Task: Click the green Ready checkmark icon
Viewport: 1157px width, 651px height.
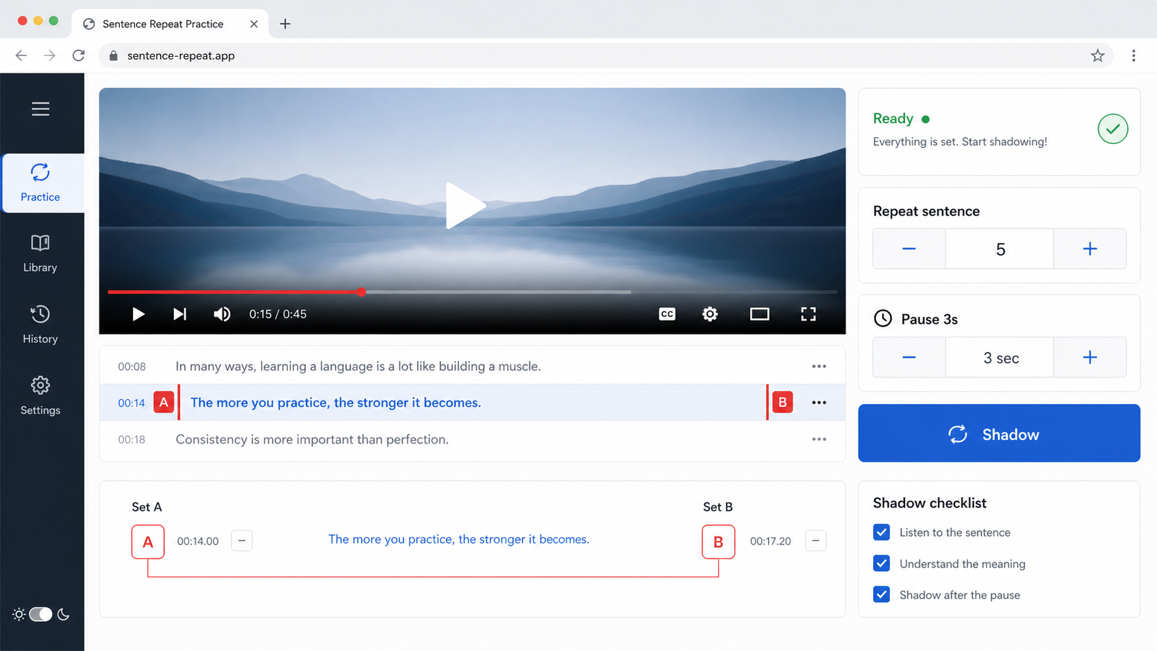Action: tap(1113, 129)
